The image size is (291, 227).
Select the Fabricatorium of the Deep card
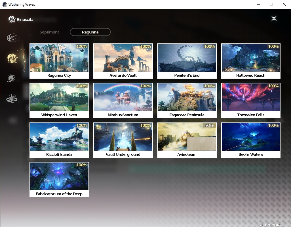pos(59,180)
